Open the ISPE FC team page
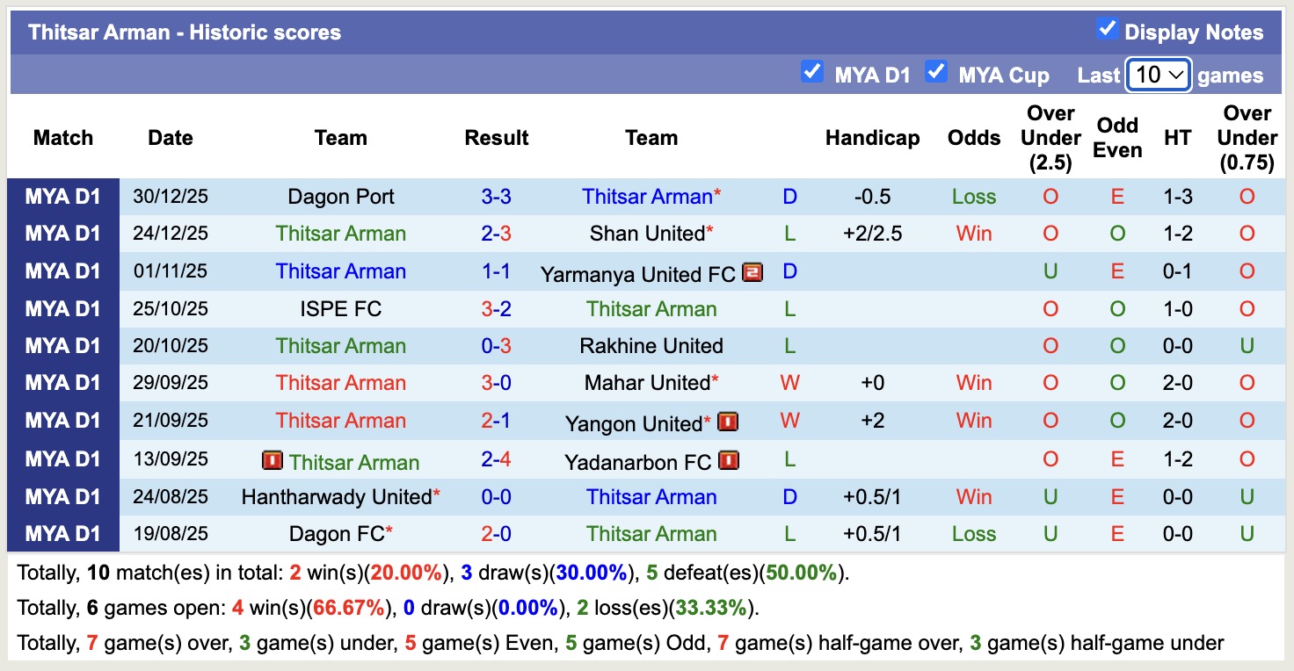The height and width of the screenshot is (671, 1294). pos(341,308)
